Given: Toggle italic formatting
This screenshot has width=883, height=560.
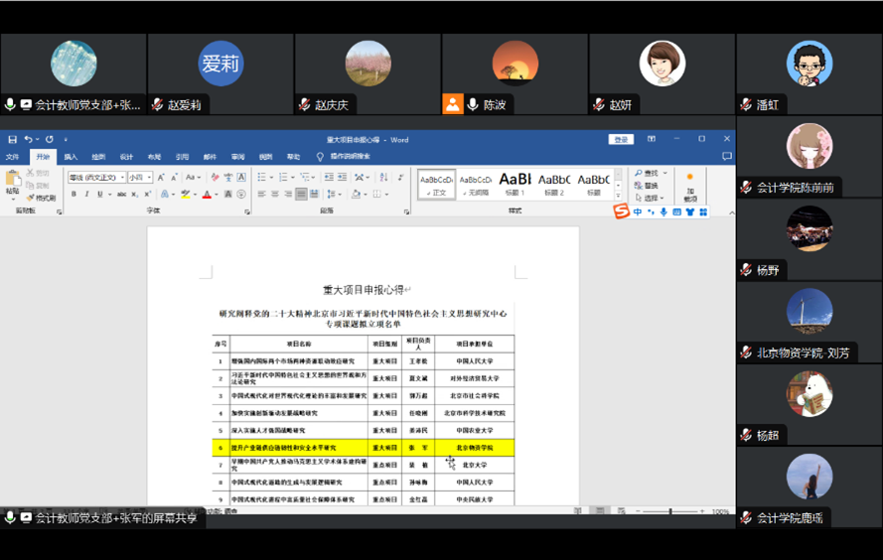Looking at the screenshot, I should (x=86, y=195).
